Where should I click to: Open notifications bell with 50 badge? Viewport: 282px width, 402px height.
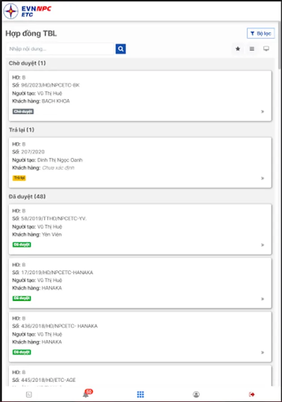point(86,394)
